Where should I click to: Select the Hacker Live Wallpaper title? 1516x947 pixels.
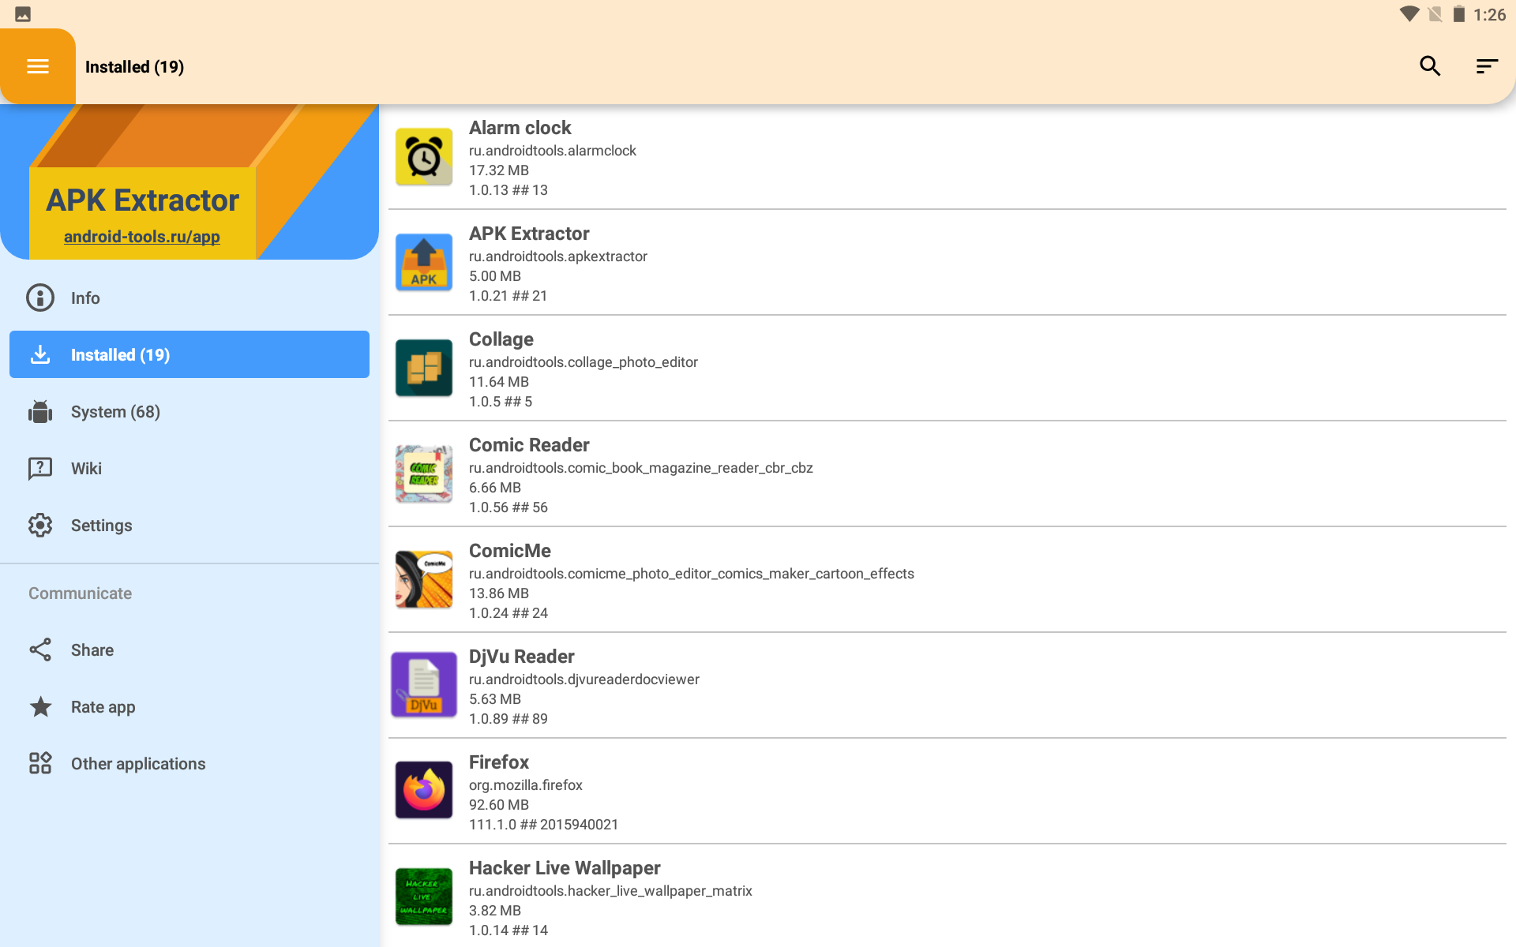pyautogui.click(x=565, y=868)
